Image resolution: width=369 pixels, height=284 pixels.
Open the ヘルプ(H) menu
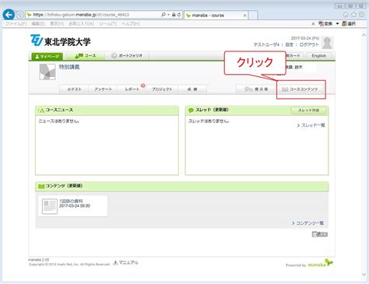[x=131, y=23]
